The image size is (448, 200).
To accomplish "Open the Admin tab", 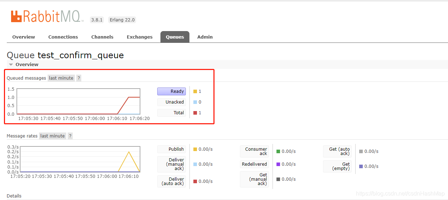I will point(205,37).
